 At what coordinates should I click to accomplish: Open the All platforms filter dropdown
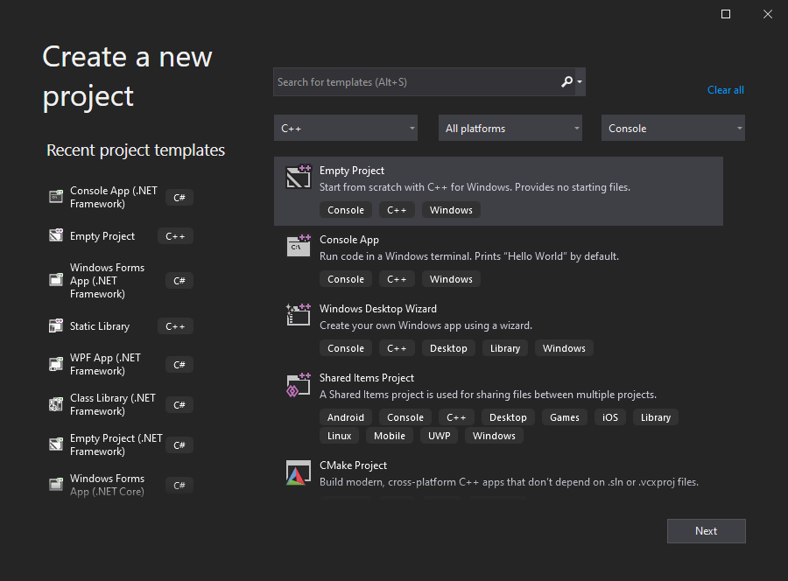click(510, 128)
